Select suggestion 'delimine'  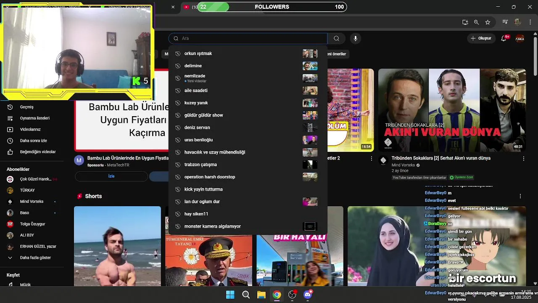pos(248,66)
